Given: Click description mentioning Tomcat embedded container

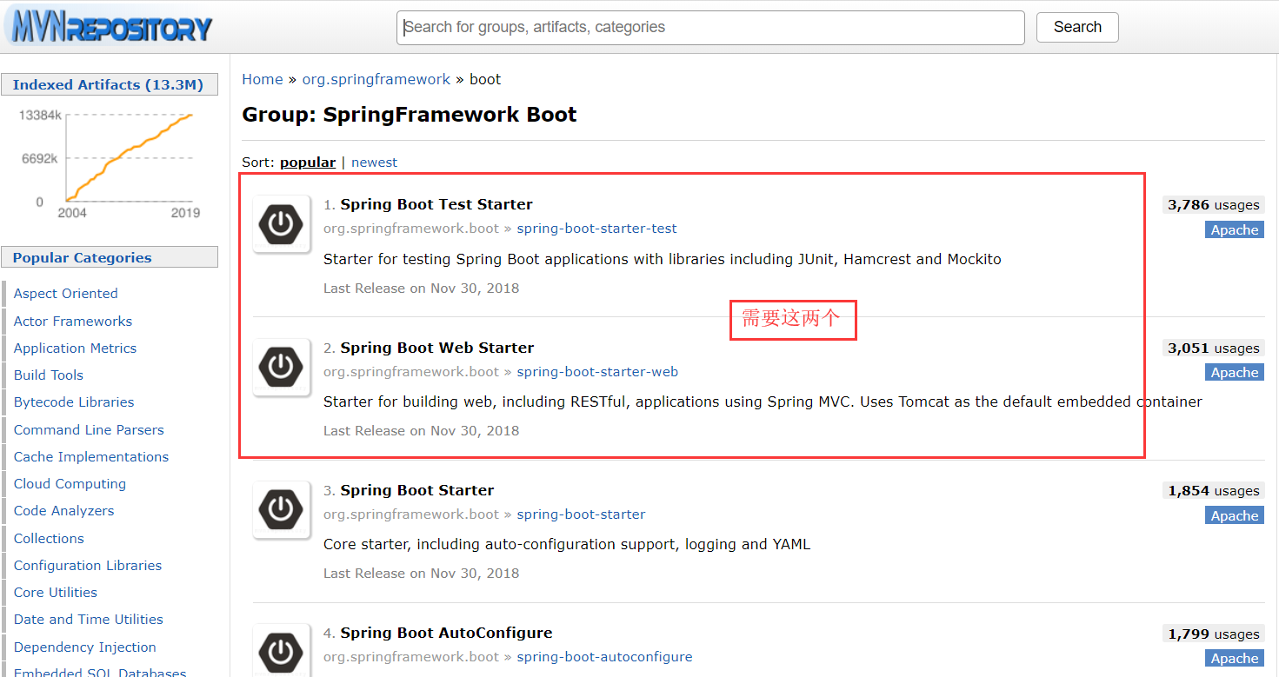Looking at the screenshot, I should tap(763, 402).
